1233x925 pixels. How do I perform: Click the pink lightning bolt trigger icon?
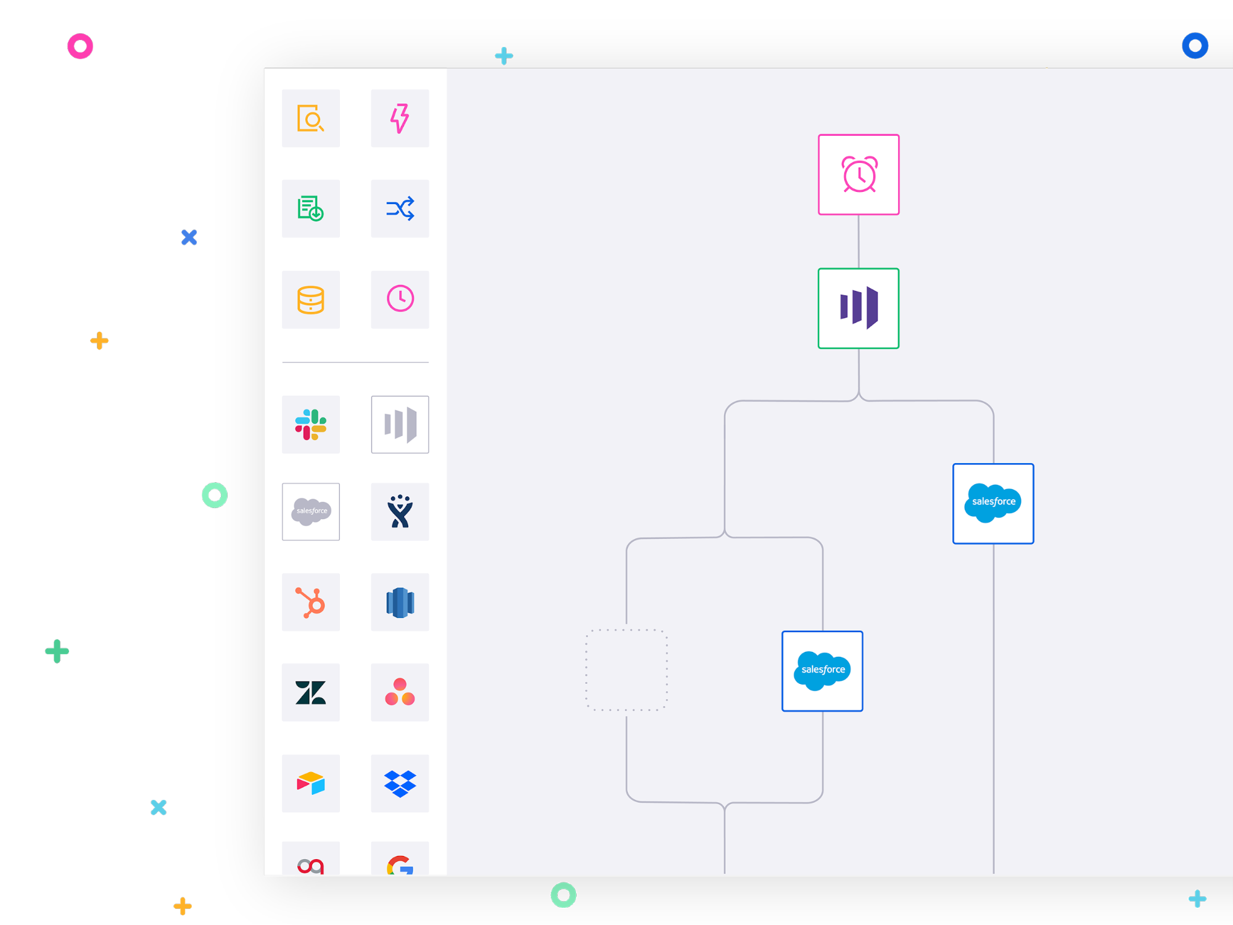[400, 118]
